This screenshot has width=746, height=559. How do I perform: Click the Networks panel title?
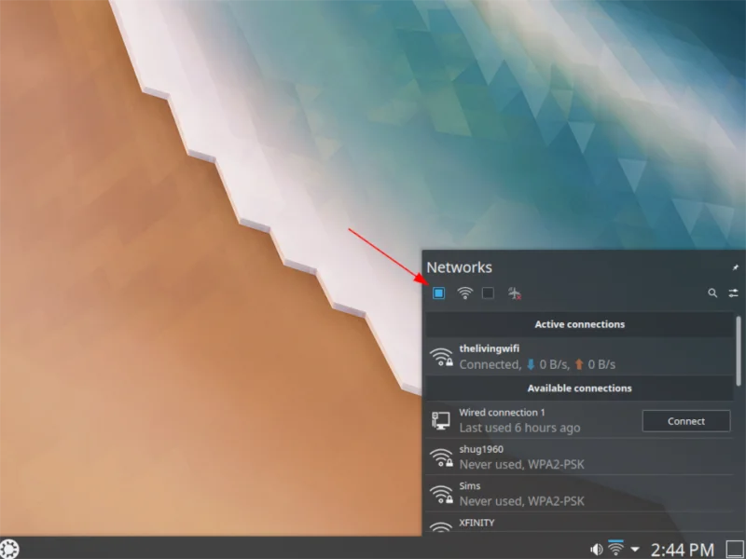tap(459, 267)
